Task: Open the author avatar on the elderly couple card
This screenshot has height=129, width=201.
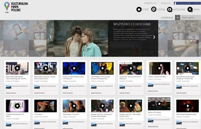Action: [x=122, y=125]
